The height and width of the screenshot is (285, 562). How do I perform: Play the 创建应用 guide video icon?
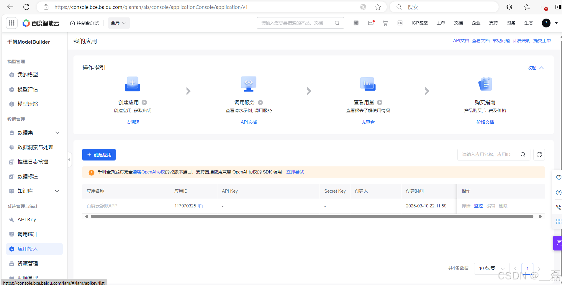[x=144, y=102]
